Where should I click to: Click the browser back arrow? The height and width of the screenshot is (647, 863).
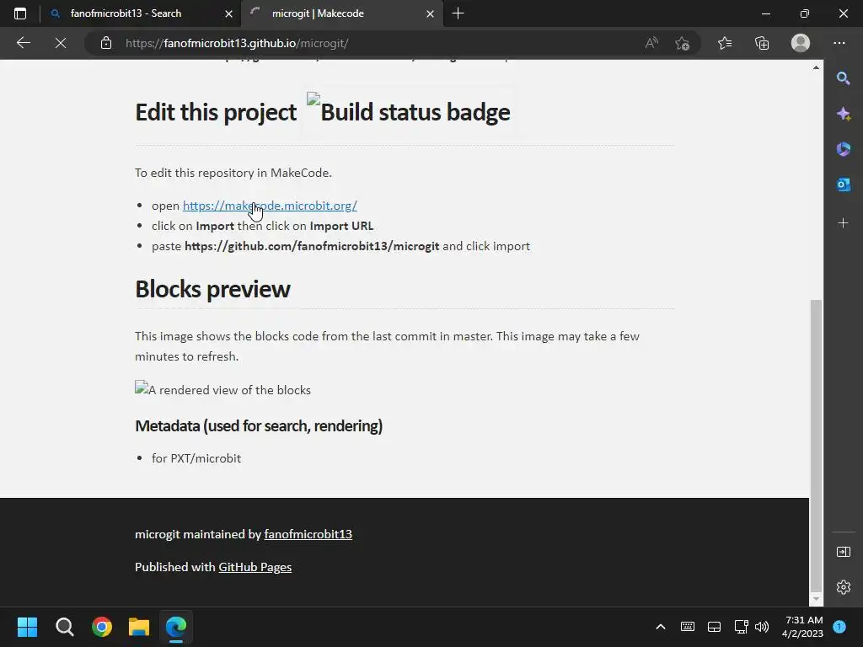[x=24, y=43]
